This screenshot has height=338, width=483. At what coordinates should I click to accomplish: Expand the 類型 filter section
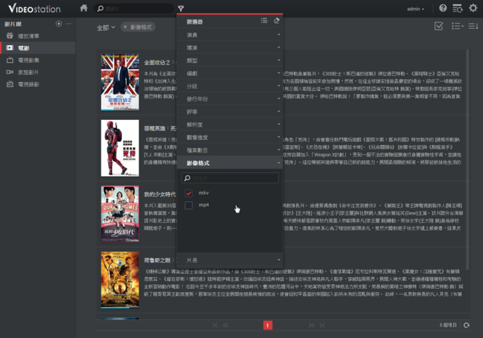point(230,60)
